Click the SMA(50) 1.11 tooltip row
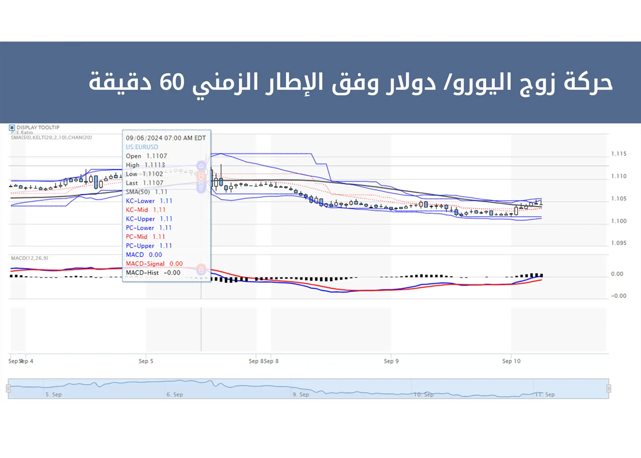Screen dimensions: 641x458 click(147, 192)
